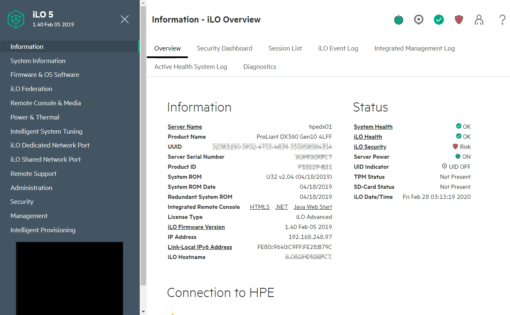Screen dimensions: 510x315
Task: Click the Java Web Start link
Action: tap(313, 207)
